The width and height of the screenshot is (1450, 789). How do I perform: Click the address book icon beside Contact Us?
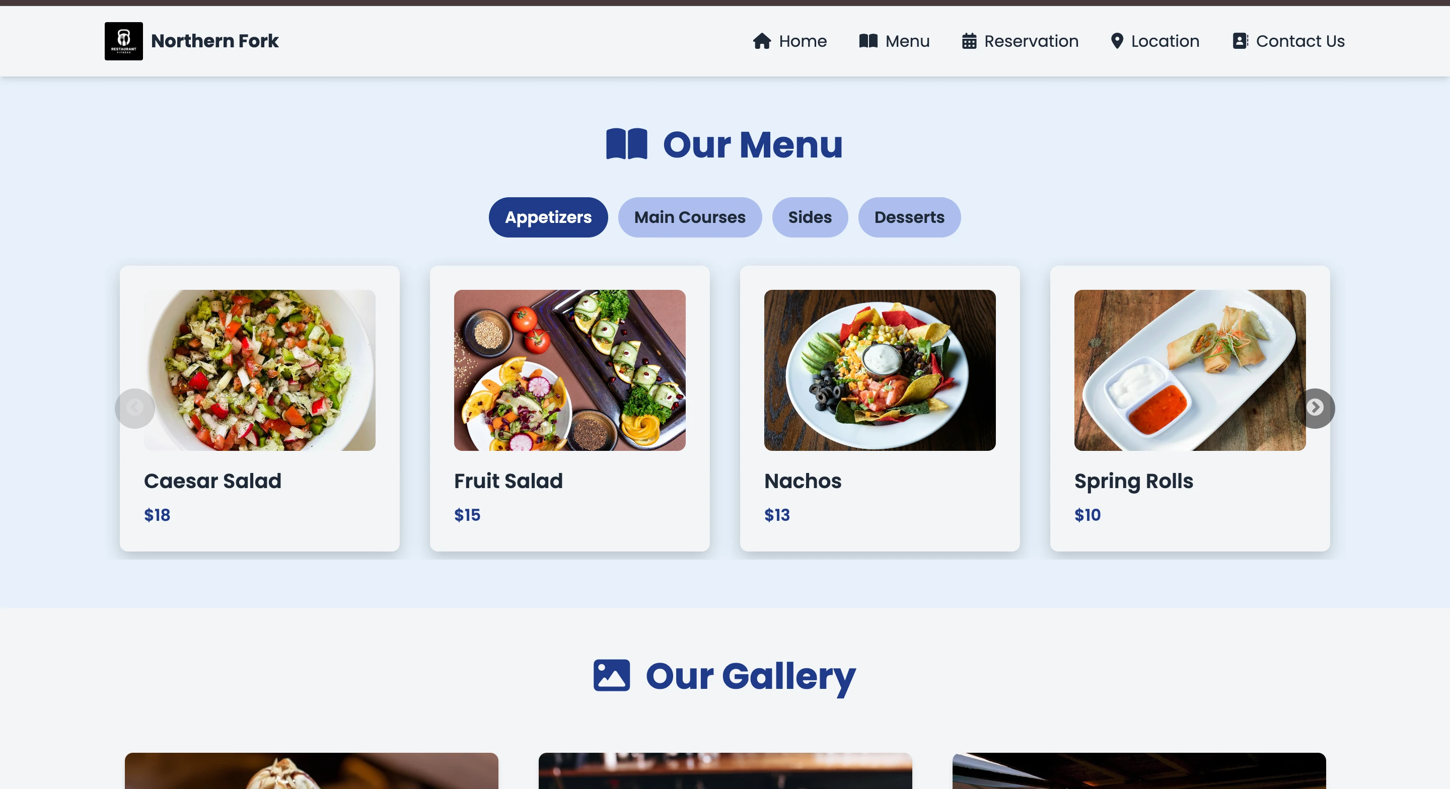pyautogui.click(x=1240, y=41)
